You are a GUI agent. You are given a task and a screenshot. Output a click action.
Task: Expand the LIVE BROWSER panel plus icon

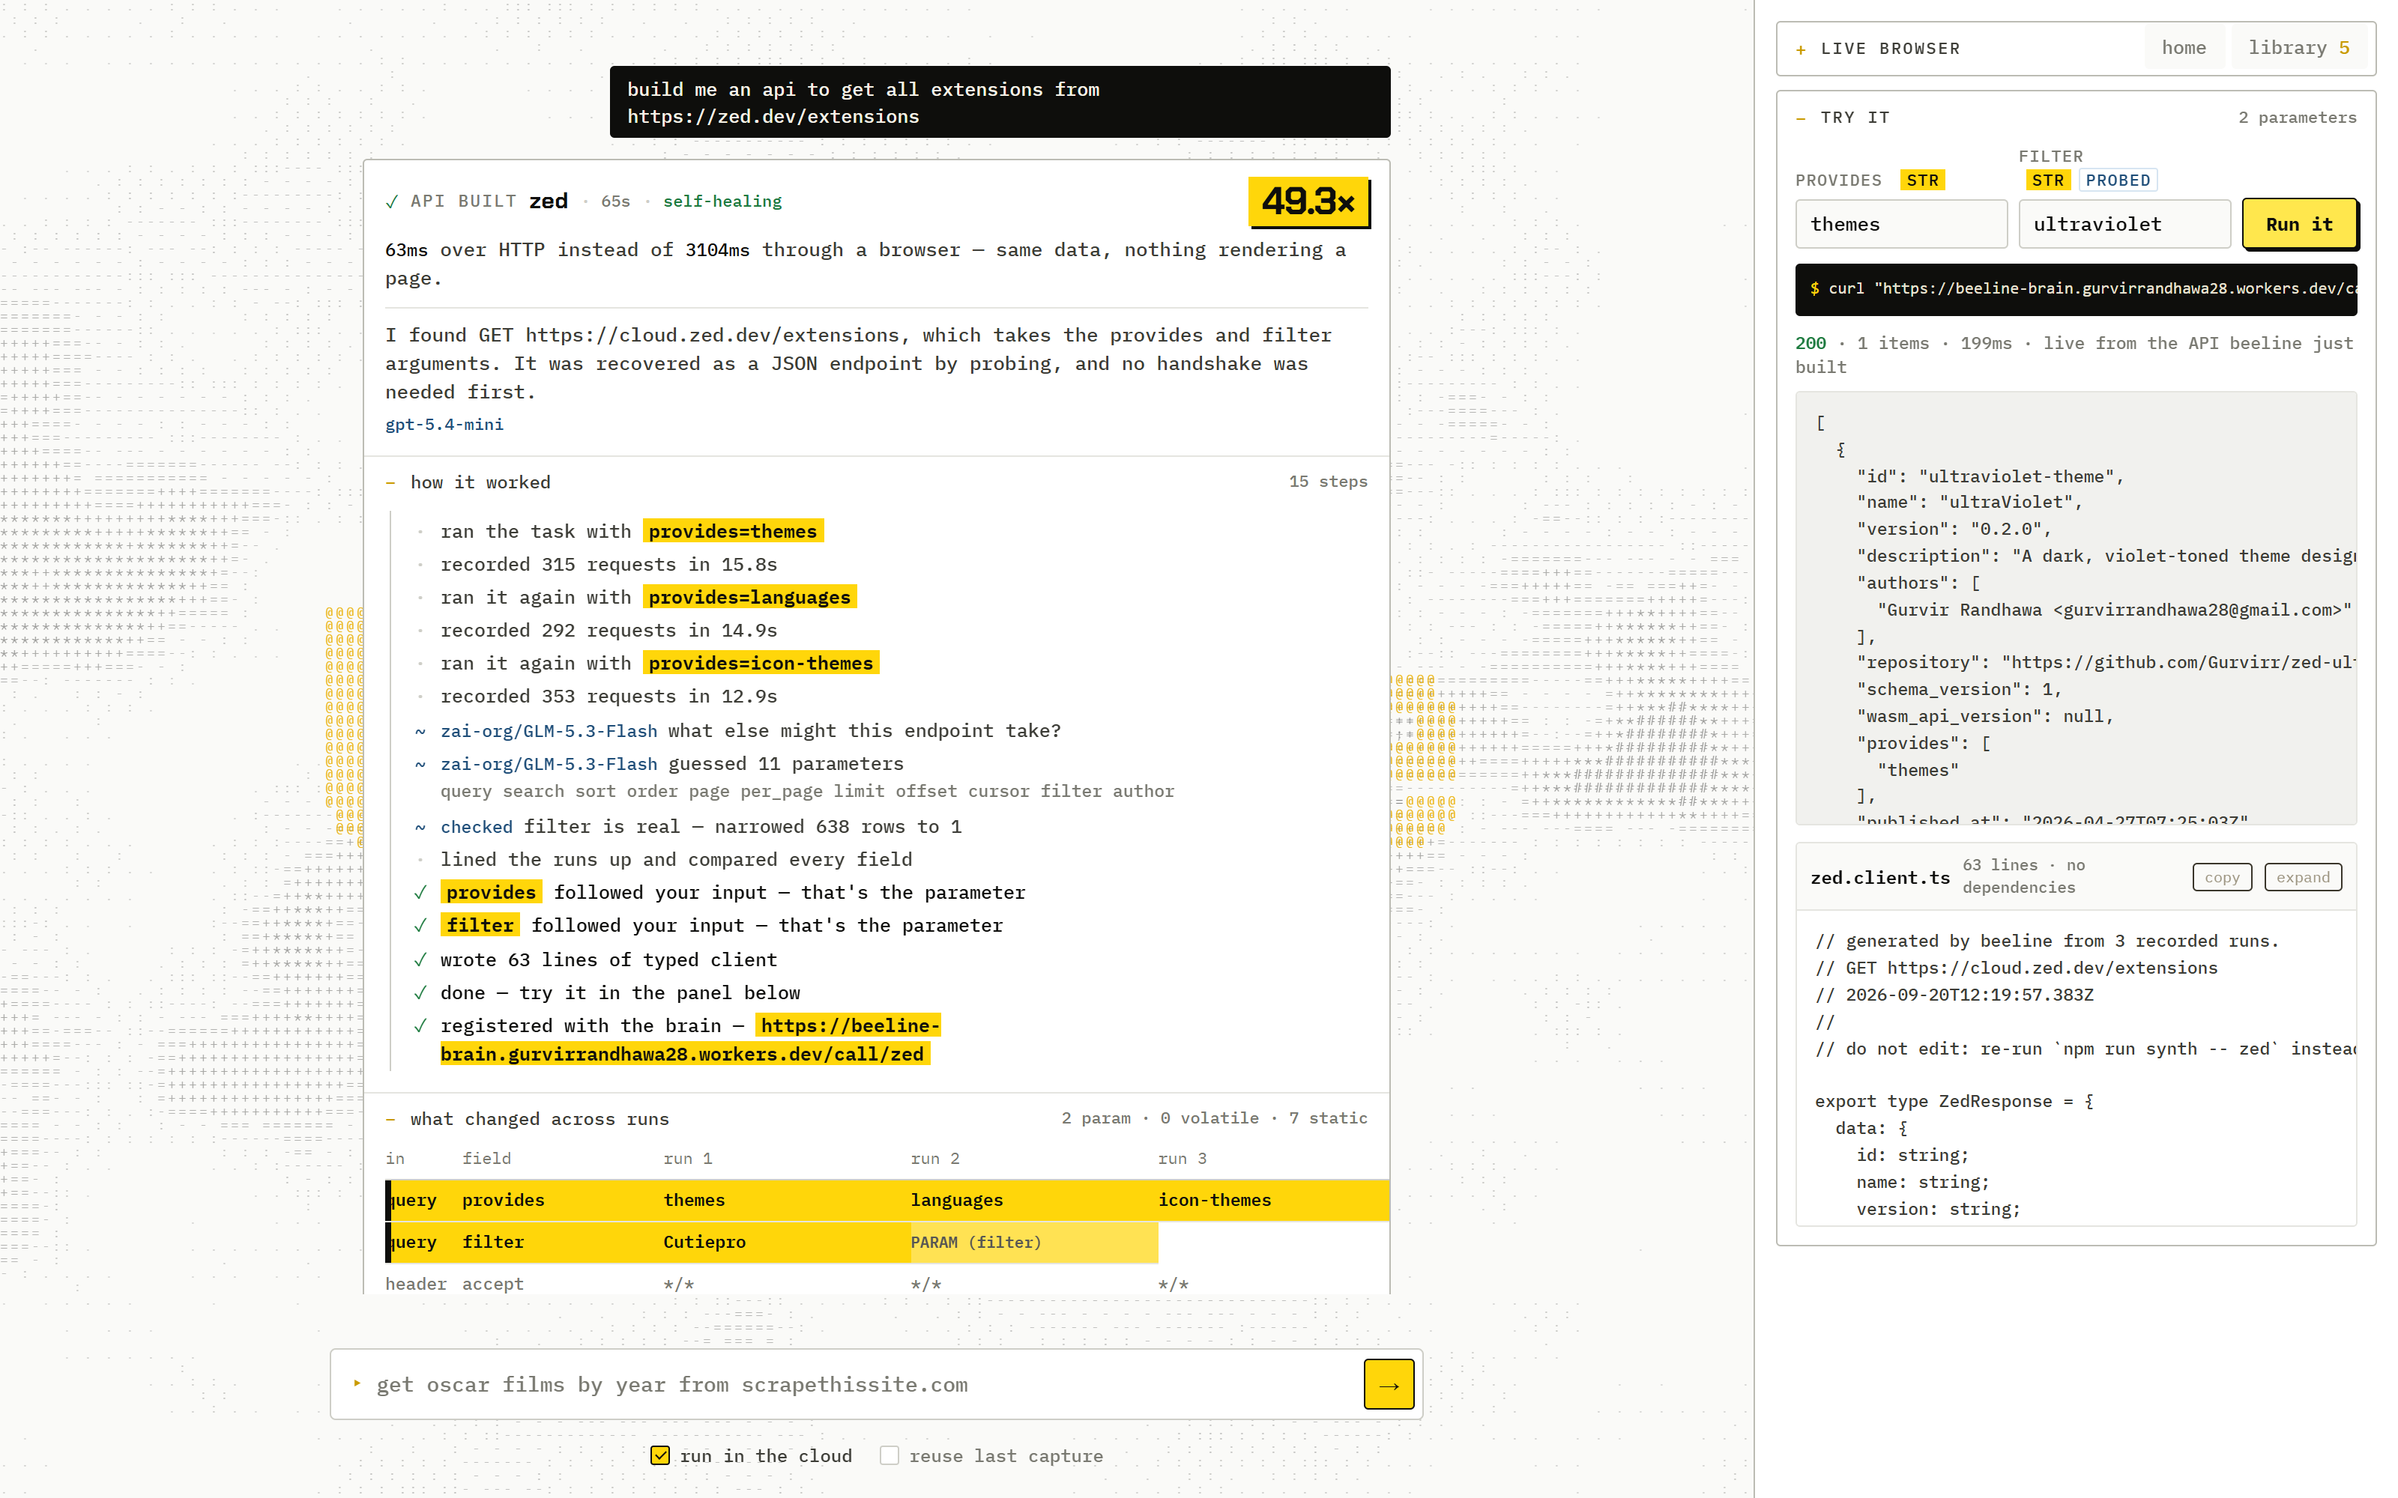1801,49
